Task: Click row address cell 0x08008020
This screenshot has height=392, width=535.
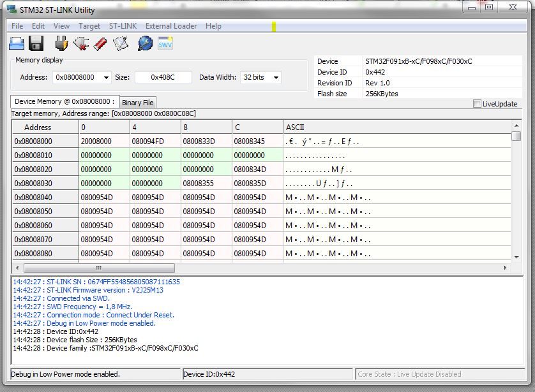Action: click(45, 170)
